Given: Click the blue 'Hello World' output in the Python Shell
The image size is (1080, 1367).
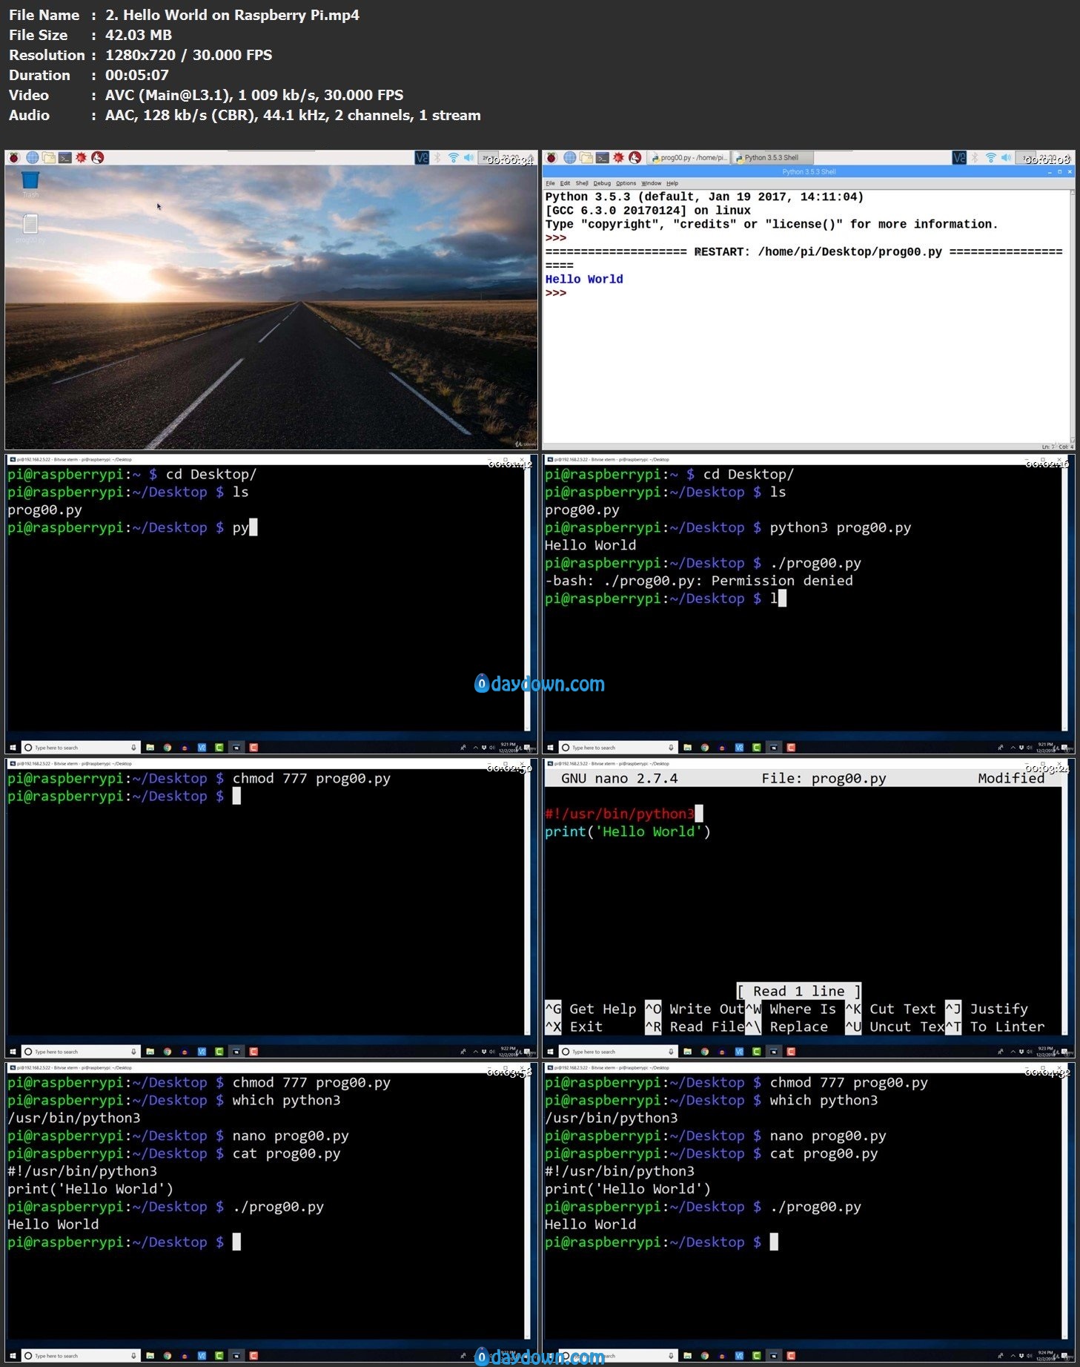Looking at the screenshot, I should pyautogui.click(x=584, y=280).
